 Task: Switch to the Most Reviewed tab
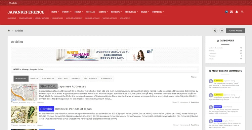click(x=90, y=79)
